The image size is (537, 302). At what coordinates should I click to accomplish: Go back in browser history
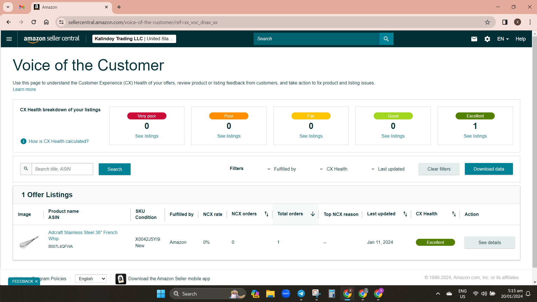(x=9, y=22)
